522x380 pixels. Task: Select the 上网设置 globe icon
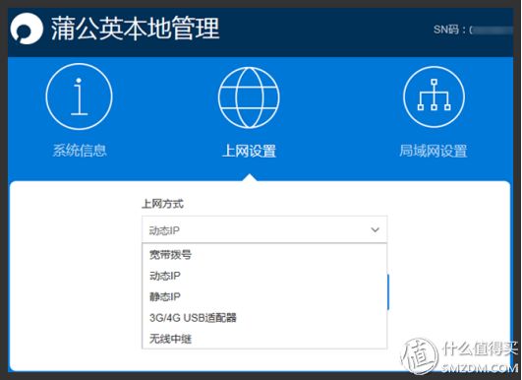pyautogui.click(x=249, y=97)
